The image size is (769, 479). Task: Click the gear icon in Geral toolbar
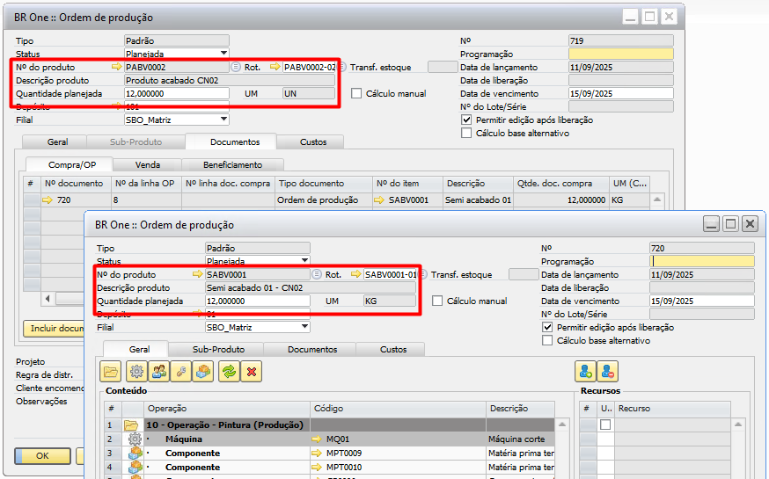(x=135, y=371)
